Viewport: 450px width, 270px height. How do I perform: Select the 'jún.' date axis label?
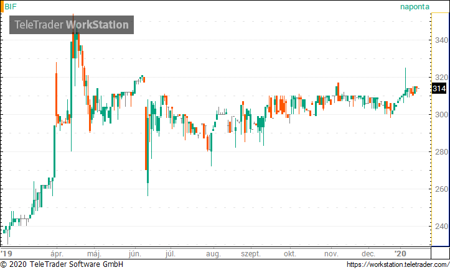[135, 254]
